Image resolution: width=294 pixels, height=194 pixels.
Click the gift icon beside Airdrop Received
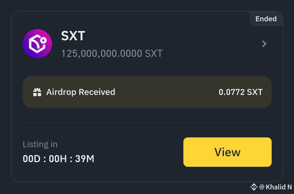[37, 92]
